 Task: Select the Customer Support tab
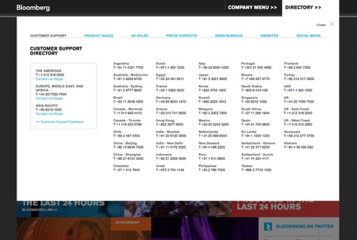[x=48, y=36]
